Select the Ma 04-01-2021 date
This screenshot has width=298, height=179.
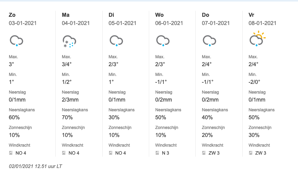[75, 23]
